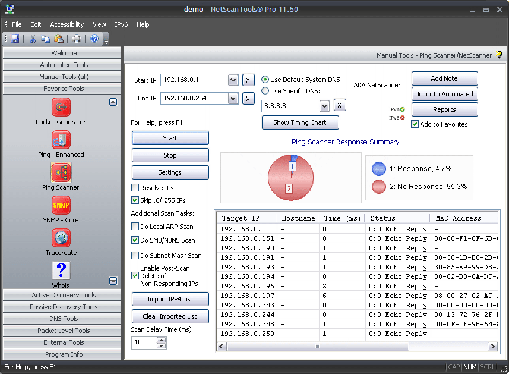The height and width of the screenshot is (374, 509).
Task: Open the Ping - Enhanced tool icon
Action: pos(61,140)
